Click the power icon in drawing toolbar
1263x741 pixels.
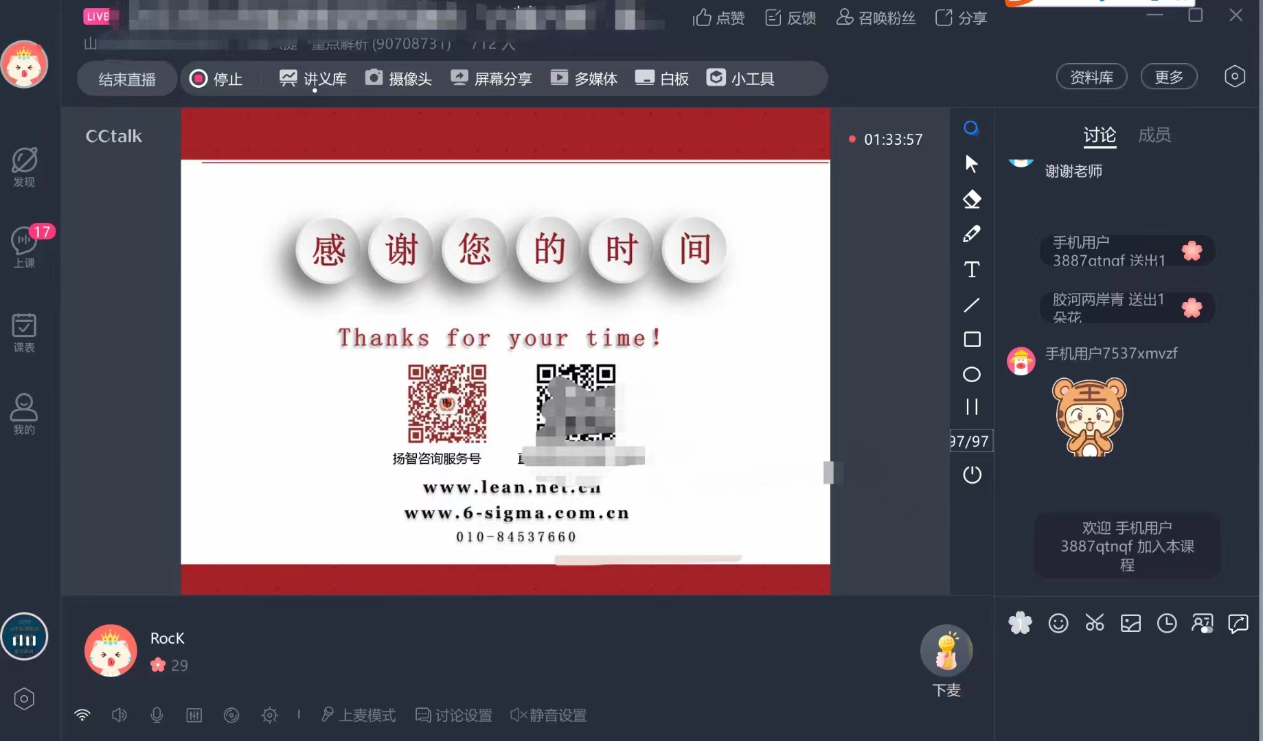(x=972, y=474)
